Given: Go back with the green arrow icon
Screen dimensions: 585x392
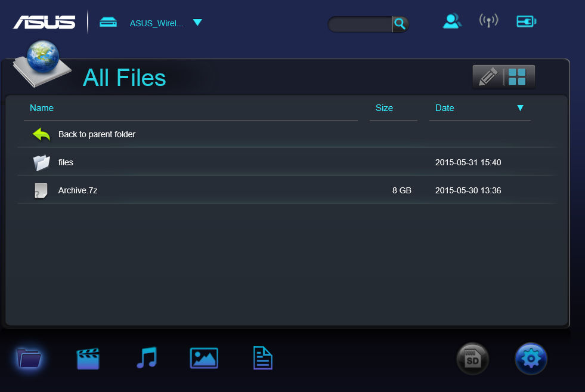Looking at the screenshot, I should (41, 134).
